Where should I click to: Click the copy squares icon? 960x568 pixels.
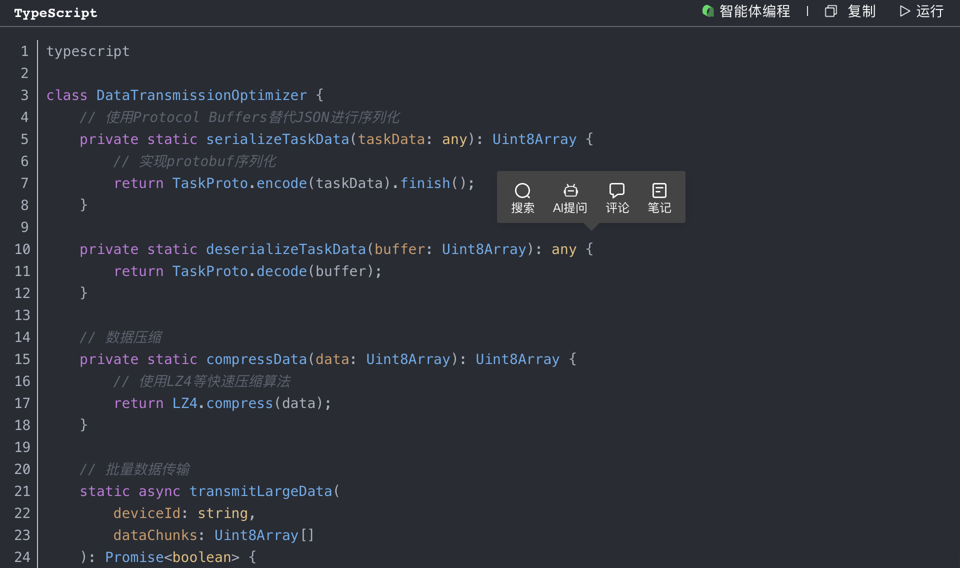click(x=830, y=11)
